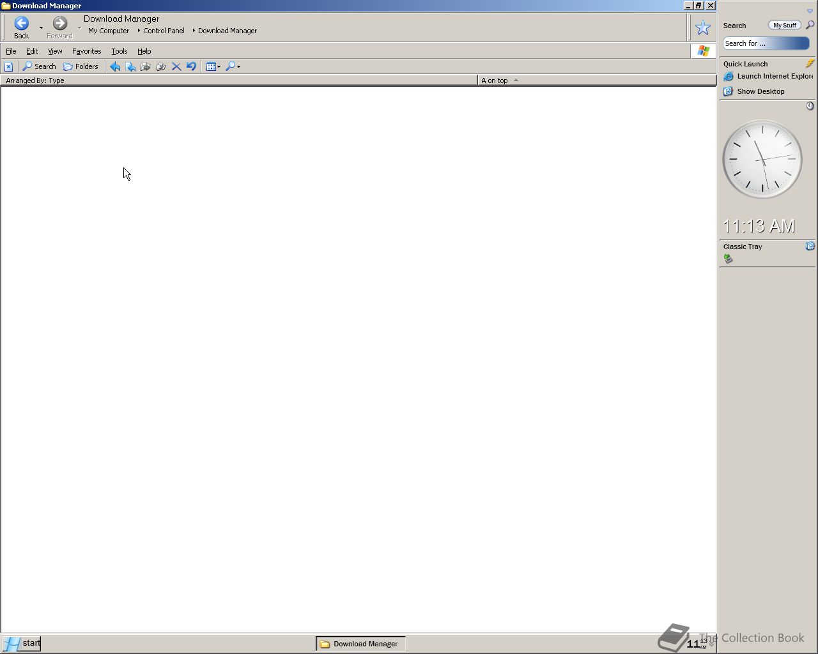Viewport: 818px width, 654px height.
Task: Click the Classic Tray panel icon
Action: click(810, 246)
